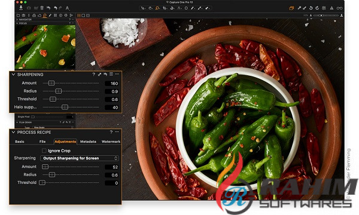Click the undo arrow in top toolbar
The image size is (359, 215).
click(56, 8)
